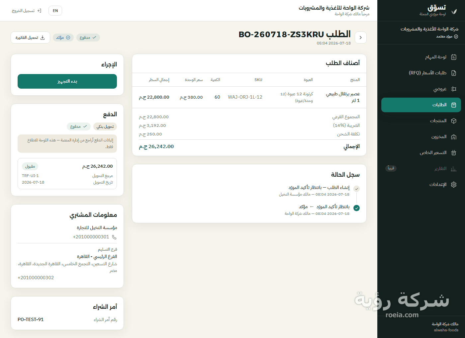Go to عروضي in the sidebar
Screen dimensions: 465x338
tap(421, 89)
